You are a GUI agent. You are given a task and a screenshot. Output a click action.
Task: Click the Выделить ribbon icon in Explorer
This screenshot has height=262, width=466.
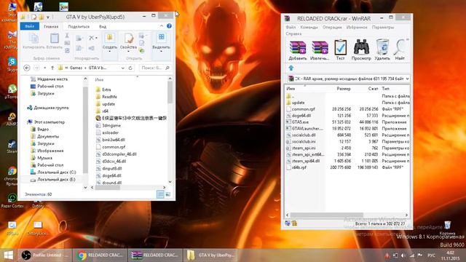click(161, 42)
